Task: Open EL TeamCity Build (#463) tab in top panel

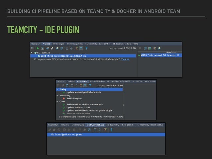Action: click(98, 44)
